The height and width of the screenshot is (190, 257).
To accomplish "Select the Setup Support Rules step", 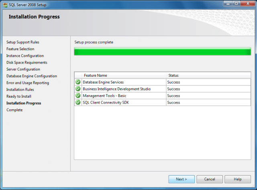I will click(23, 42).
